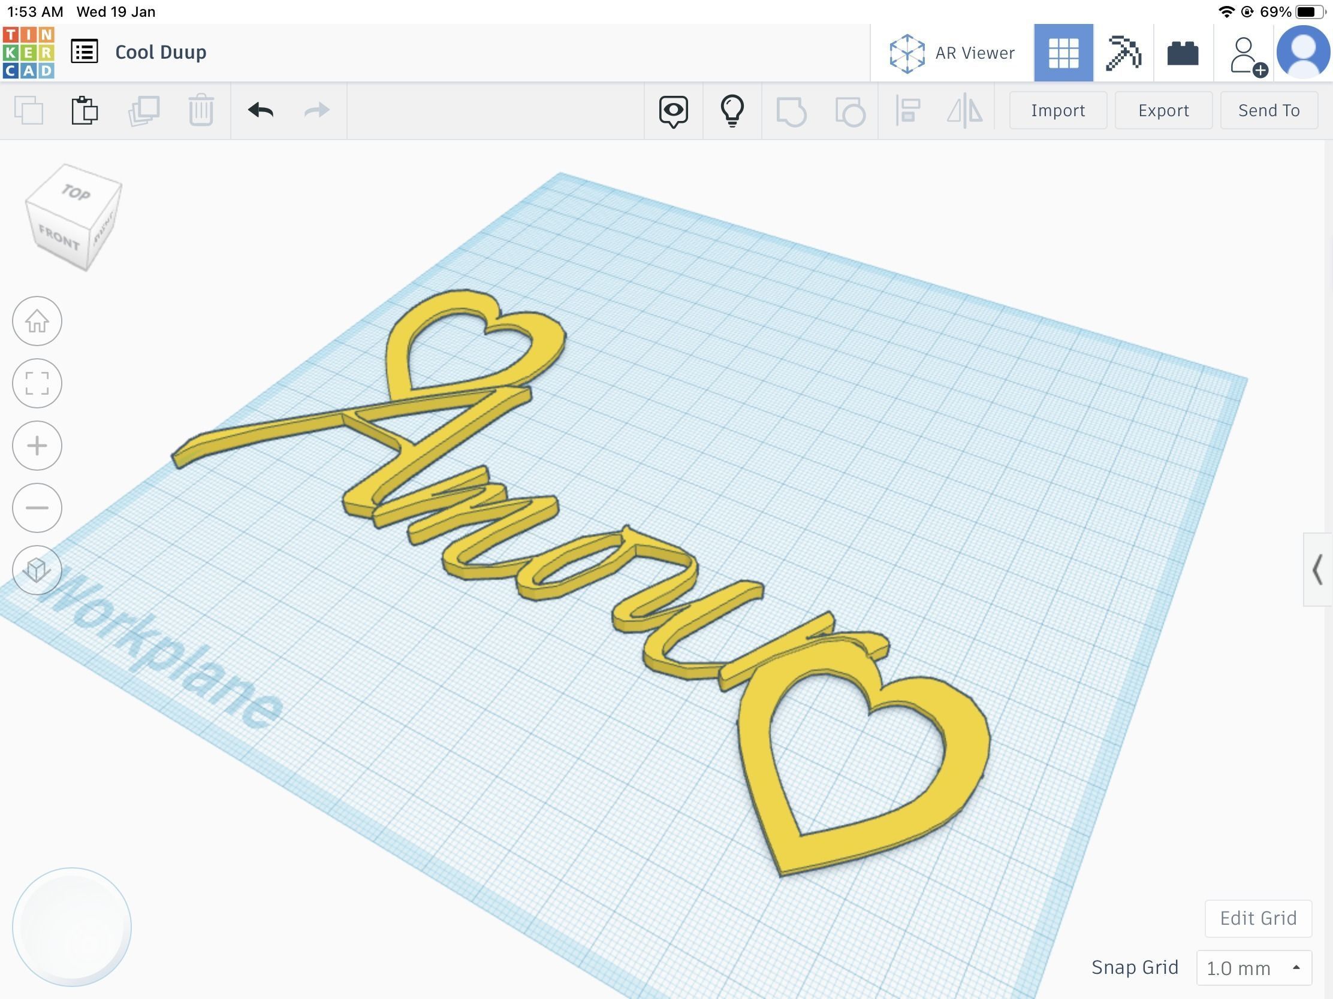1333x999 pixels.
Task: Click the Align tool icon
Action: coord(907,111)
